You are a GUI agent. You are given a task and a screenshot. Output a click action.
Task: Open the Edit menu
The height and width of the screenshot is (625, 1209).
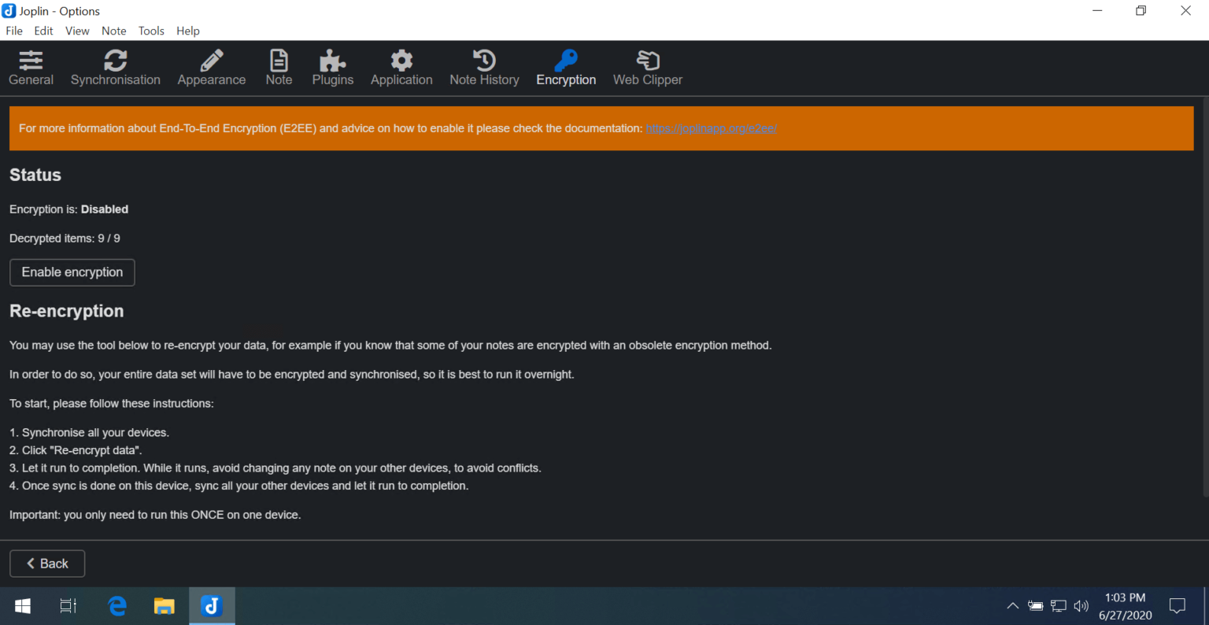click(43, 31)
